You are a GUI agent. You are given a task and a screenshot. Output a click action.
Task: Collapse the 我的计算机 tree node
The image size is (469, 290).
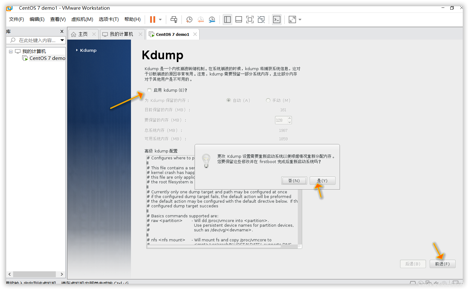pos(11,51)
